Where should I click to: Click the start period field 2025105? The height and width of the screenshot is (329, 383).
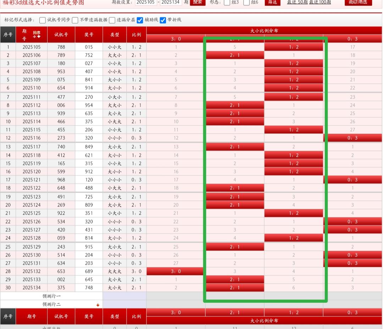pyautogui.click(x=146, y=2)
